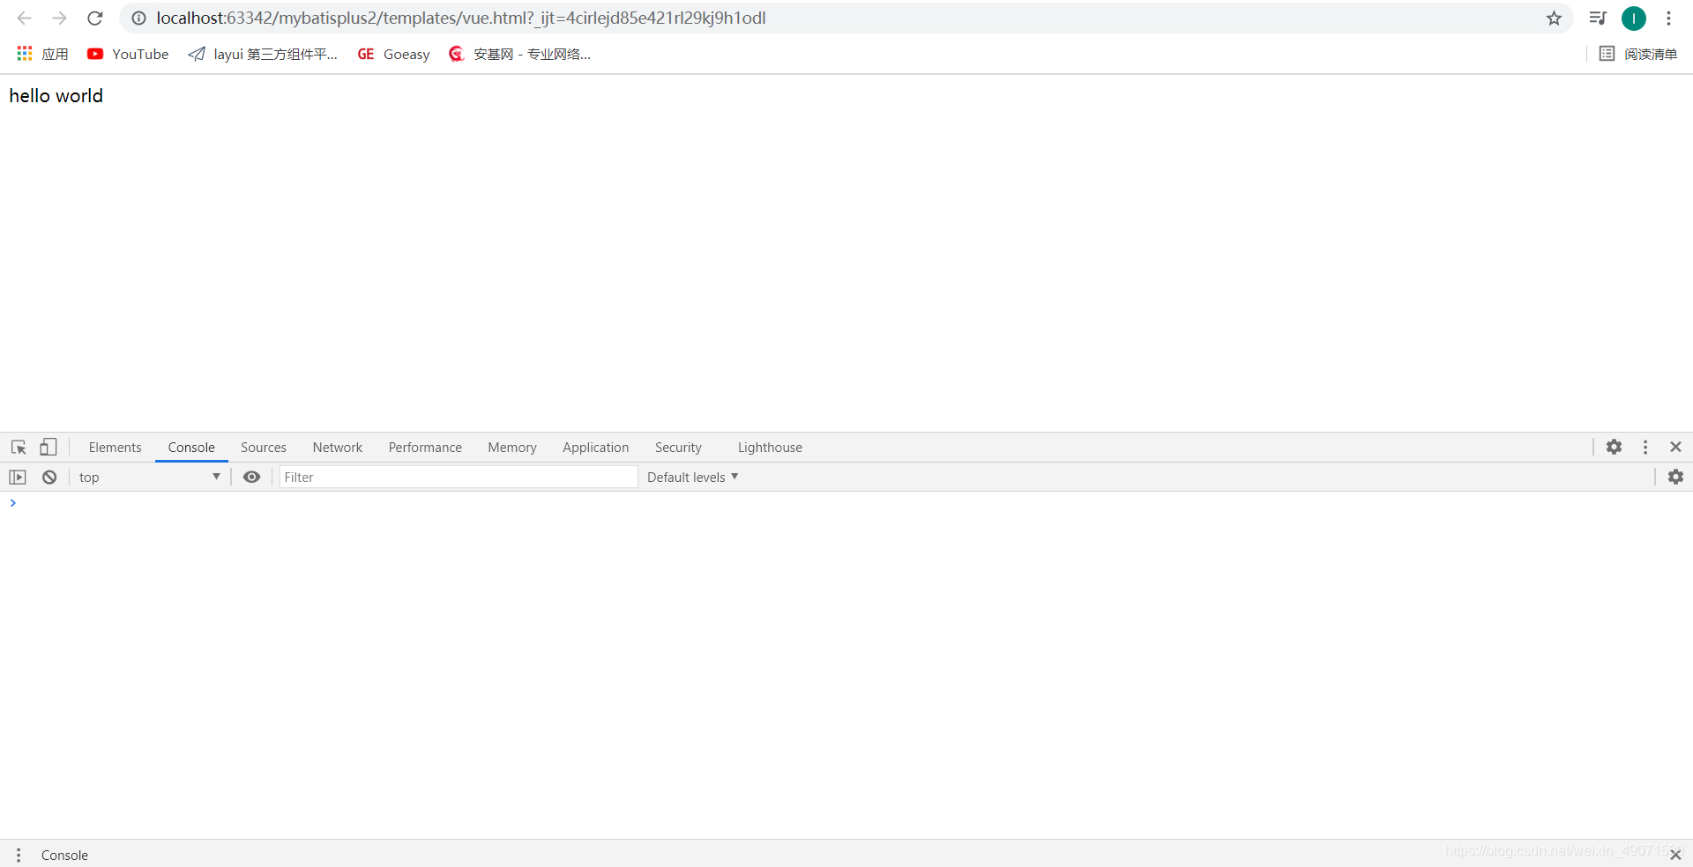
Task: Open the media control icon in browser toolbar
Action: [x=1597, y=18]
